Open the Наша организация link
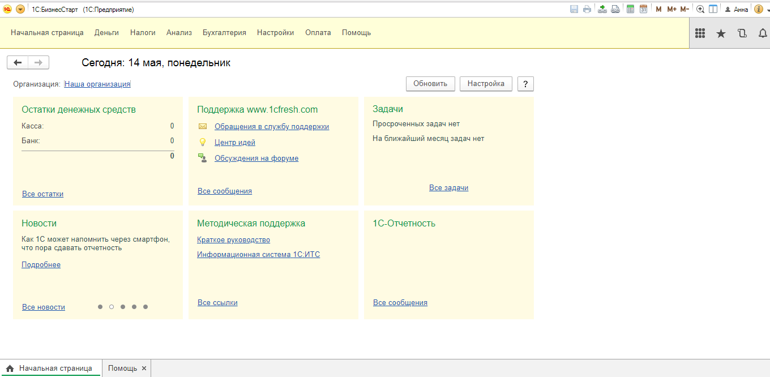The width and height of the screenshot is (770, 377). pyautogui.click(x=97, y=84)
